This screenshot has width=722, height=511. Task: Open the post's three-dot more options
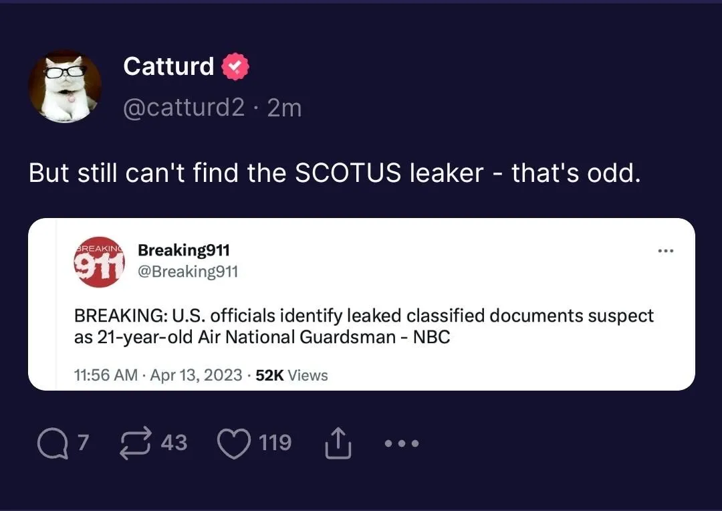[401, 443]
